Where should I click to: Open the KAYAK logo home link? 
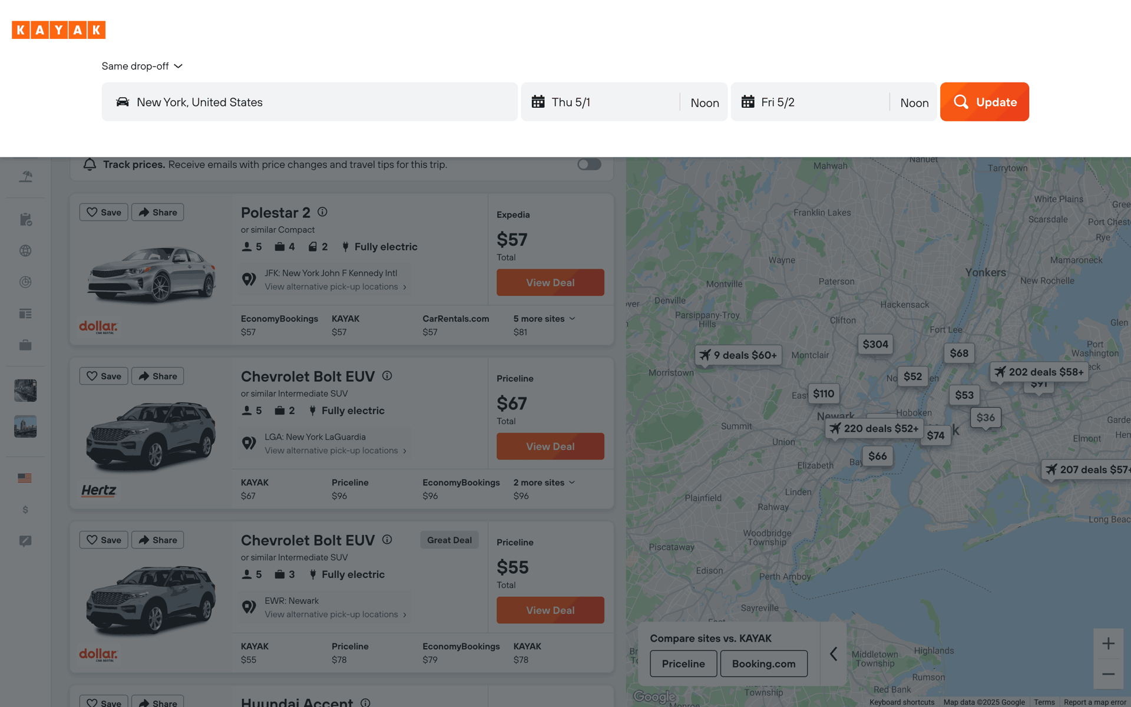pos(58,30)
